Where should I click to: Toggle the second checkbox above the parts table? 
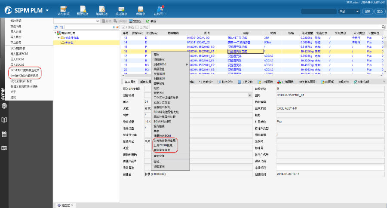[x=136, y=27]
